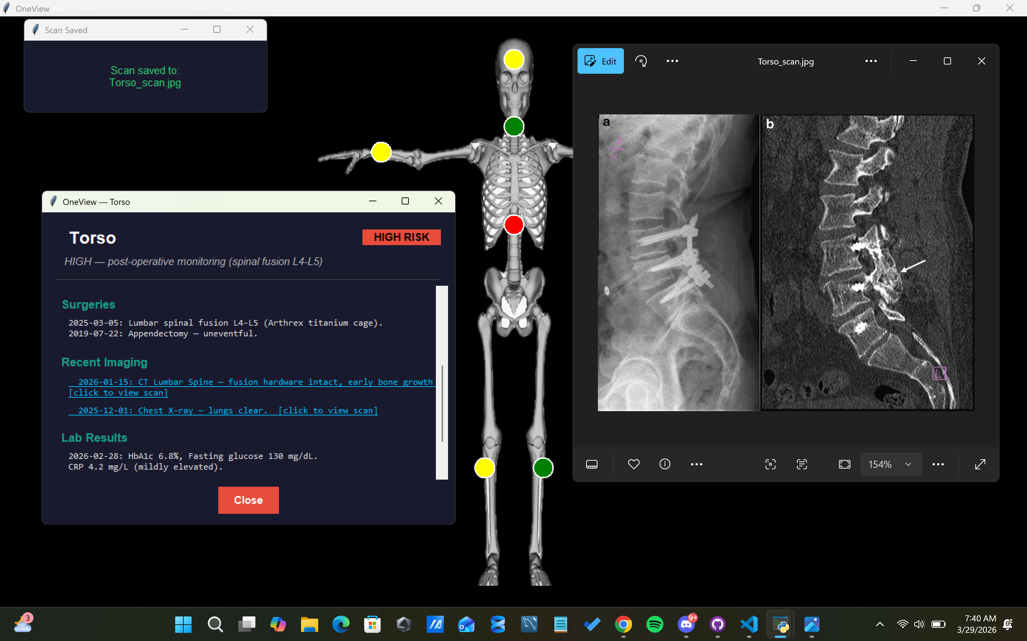Toggle the filmstrip view icon
Screen dimensions: 1027x641
coord(591,464)
